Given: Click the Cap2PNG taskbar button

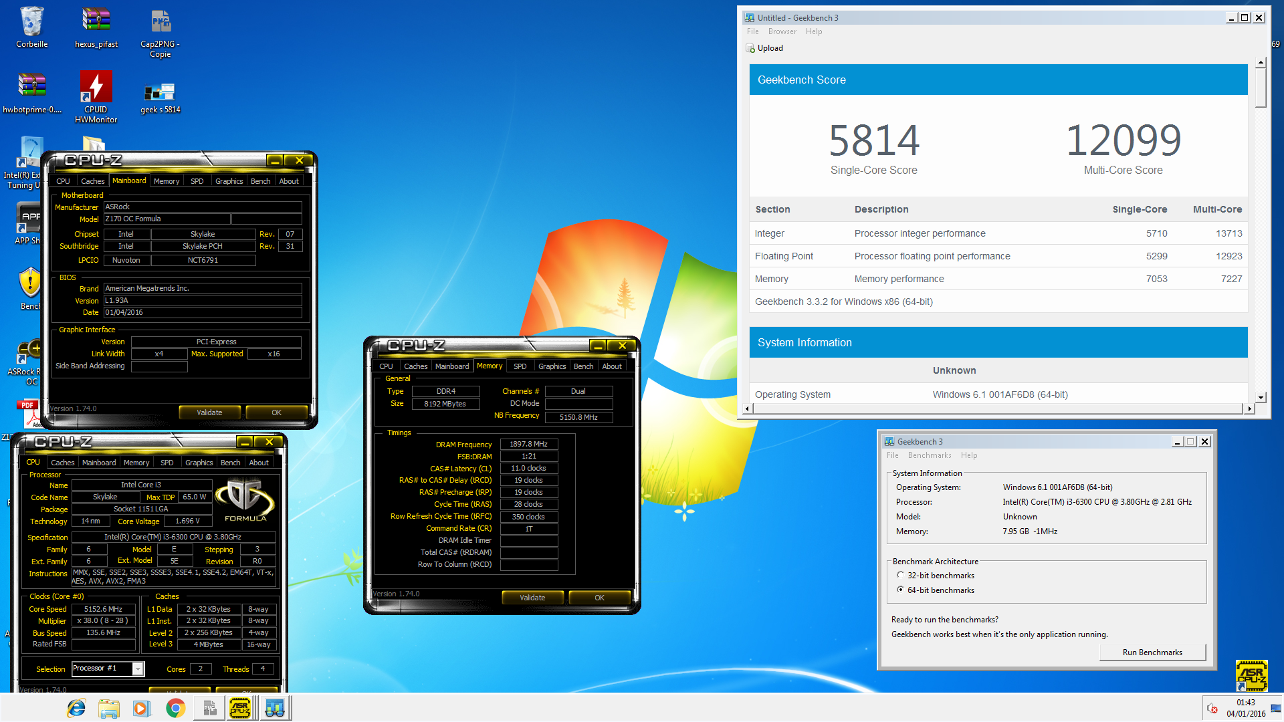Looking at the screenshot, I should tap(209, 708).
